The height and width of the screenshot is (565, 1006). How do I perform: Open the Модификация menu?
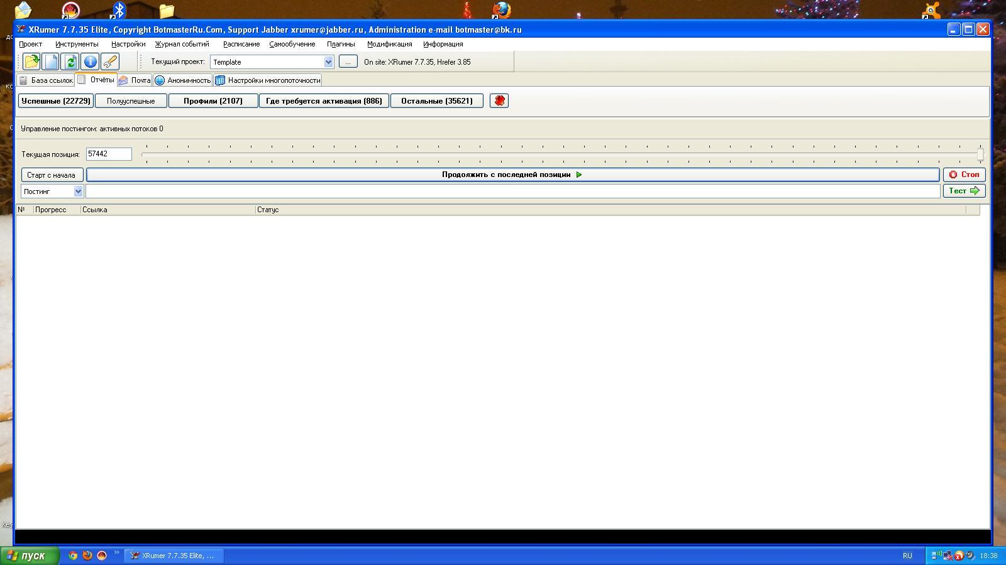click(x=390, y=44)
